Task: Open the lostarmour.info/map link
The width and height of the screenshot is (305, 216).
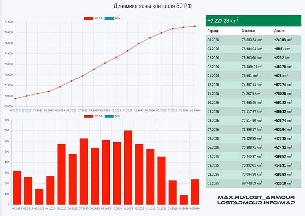Action: 256,203
